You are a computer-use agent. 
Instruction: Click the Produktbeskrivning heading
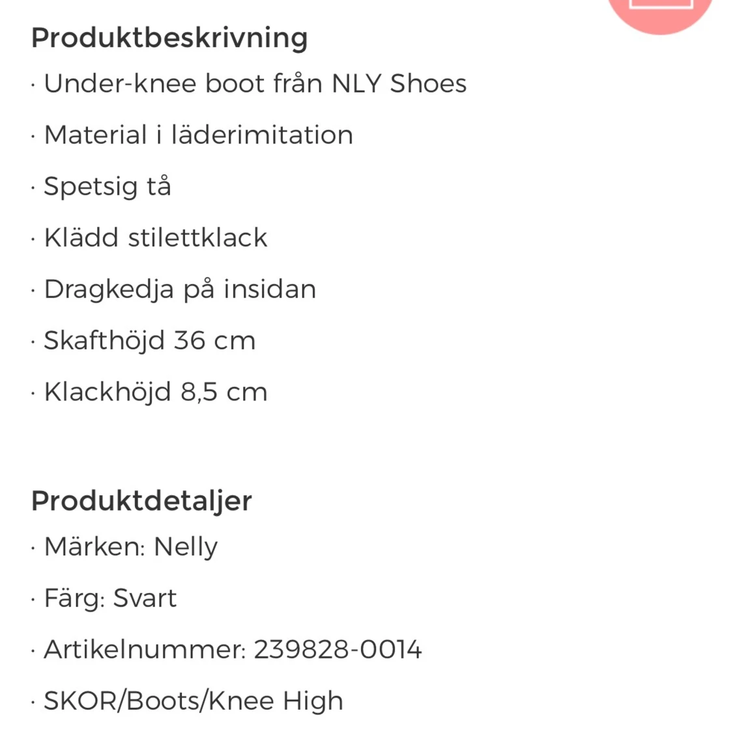[169, 38]
